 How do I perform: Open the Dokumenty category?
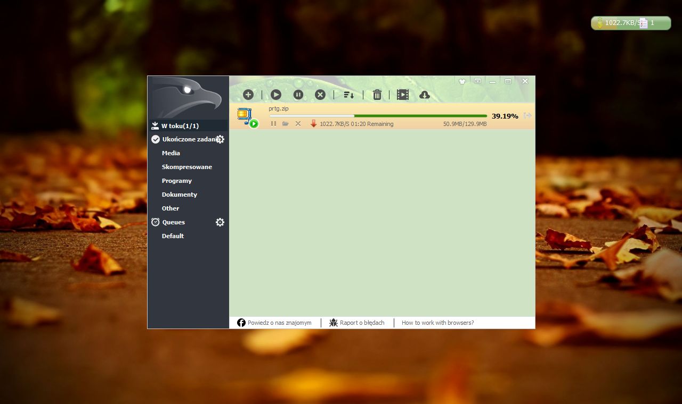[180, 195]
